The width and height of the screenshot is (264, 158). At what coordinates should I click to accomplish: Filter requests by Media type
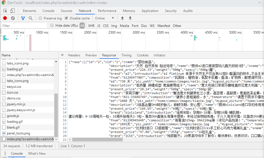tap(124, 26)
